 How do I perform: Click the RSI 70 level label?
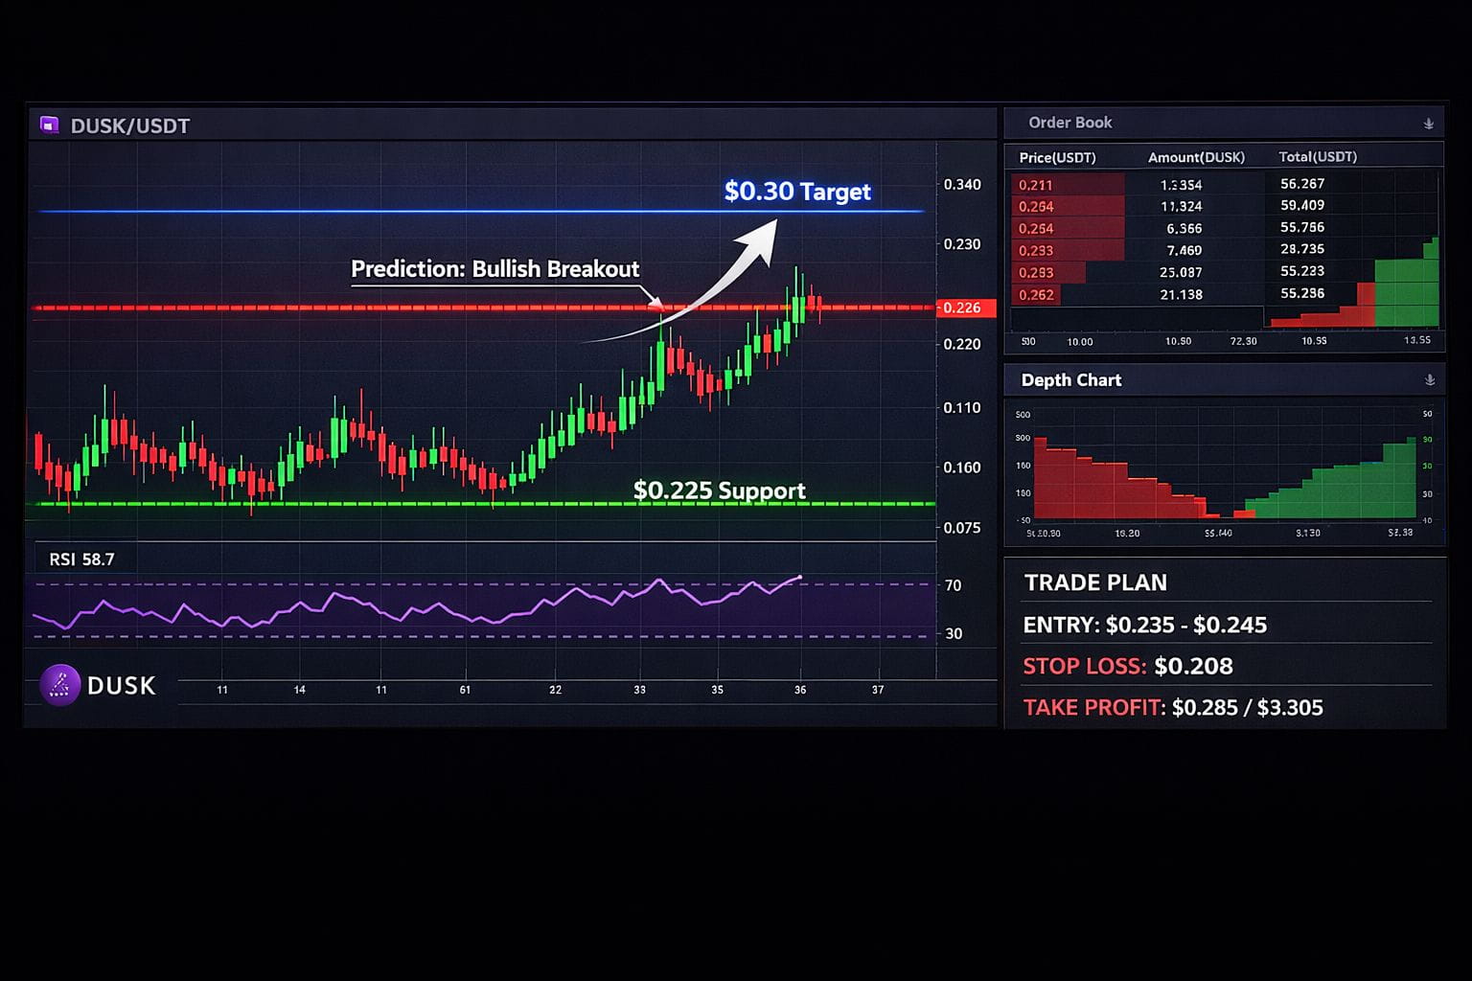[x=954, y=585]
